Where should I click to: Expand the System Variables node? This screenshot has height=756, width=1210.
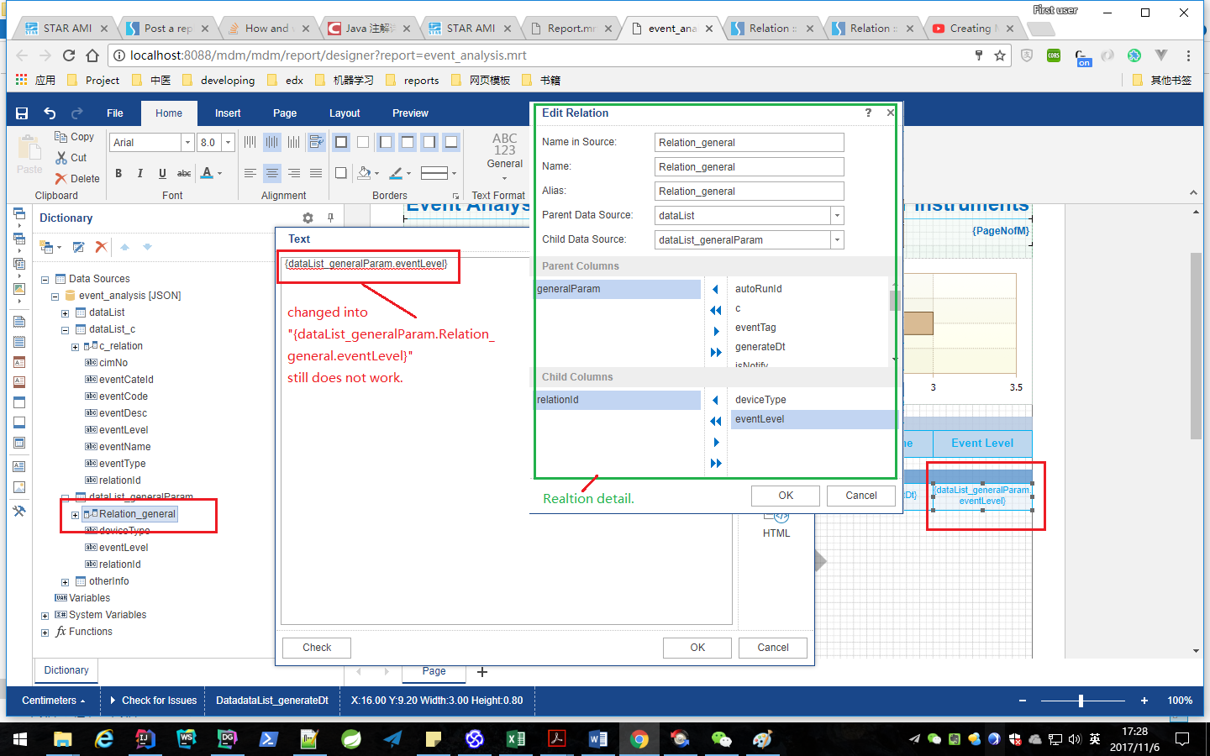45,616
